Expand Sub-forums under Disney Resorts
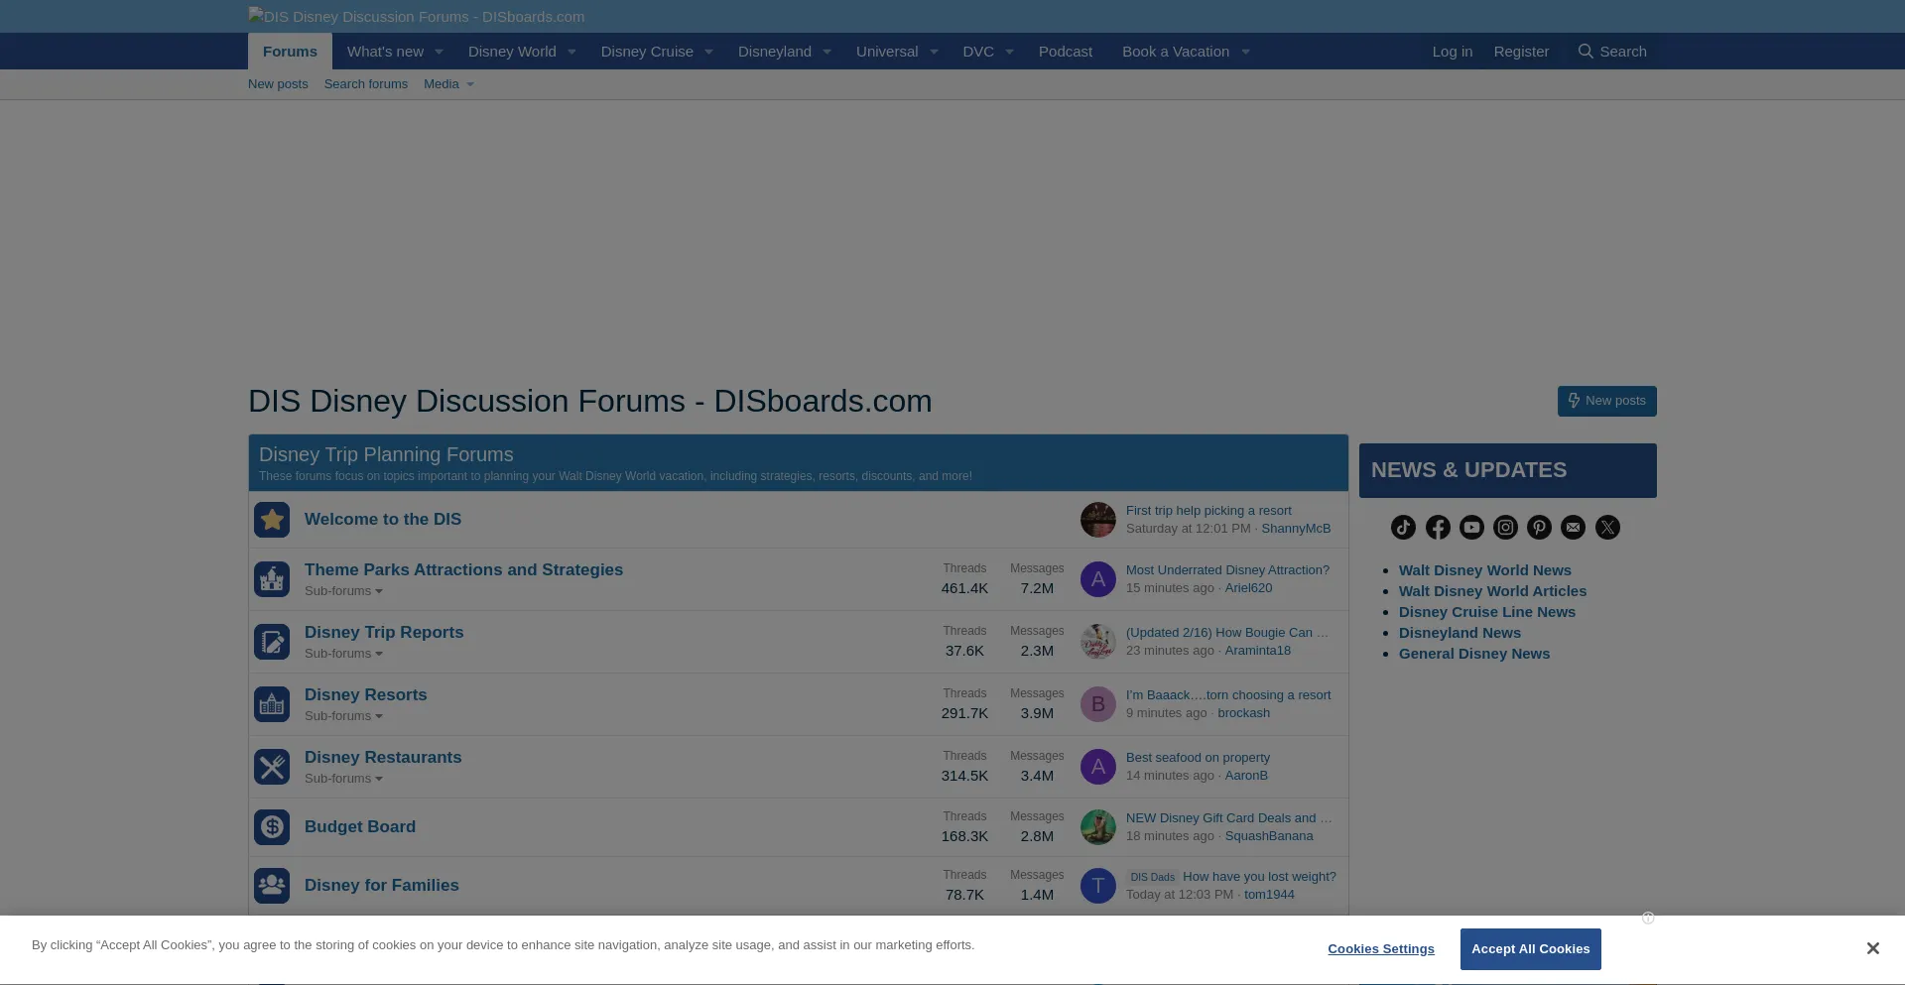The height and width of the screenshot is (985, 1905). click(343, 716)
